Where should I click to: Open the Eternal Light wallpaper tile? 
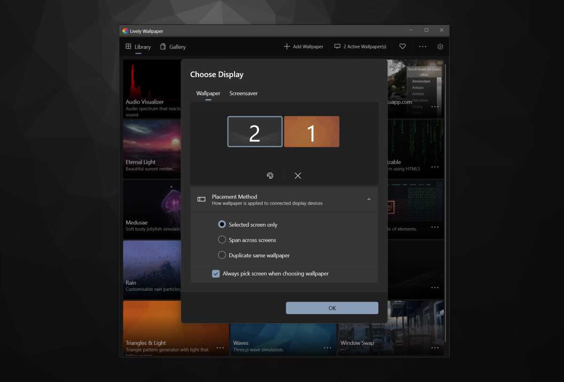coord(152,149)
